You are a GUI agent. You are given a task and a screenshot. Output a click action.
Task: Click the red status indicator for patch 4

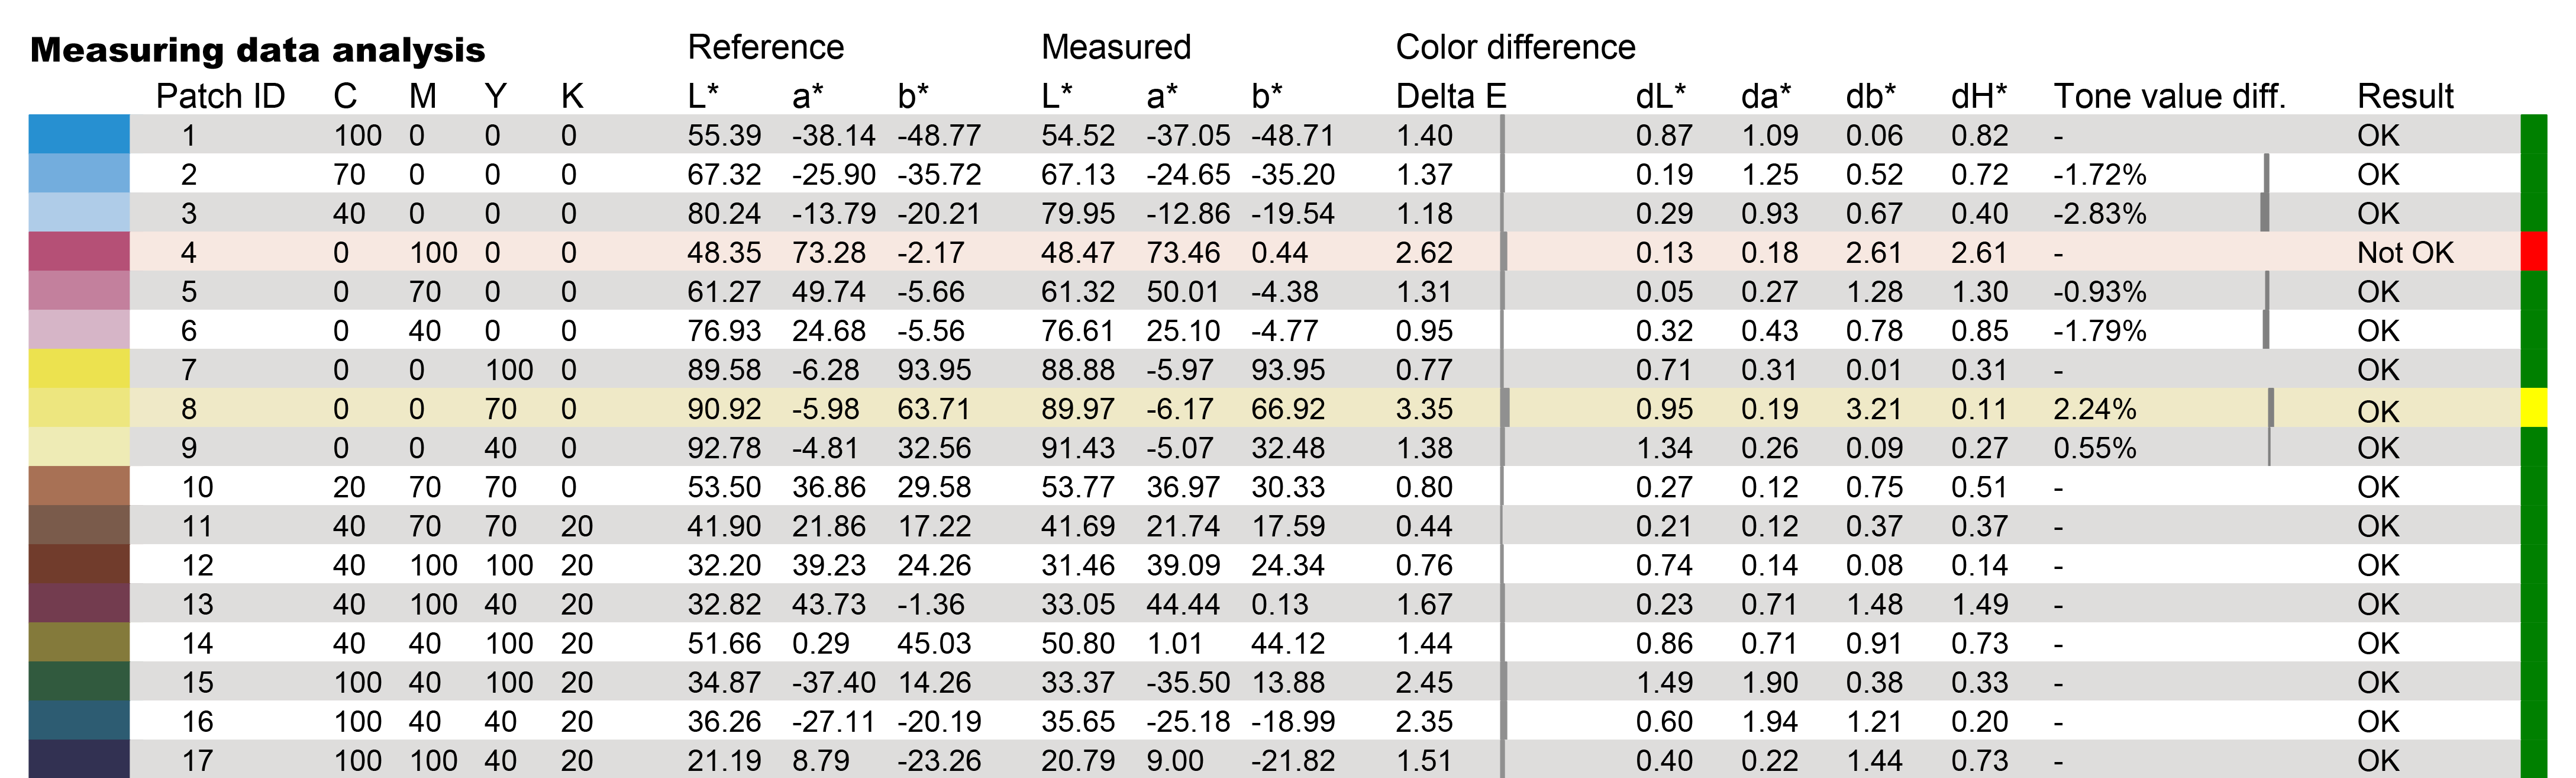(2533, 251)
